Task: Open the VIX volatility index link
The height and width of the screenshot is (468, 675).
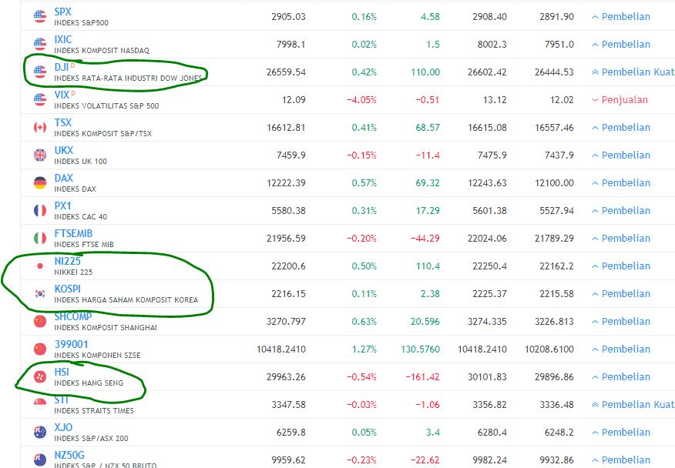Action: coord(62,95)
